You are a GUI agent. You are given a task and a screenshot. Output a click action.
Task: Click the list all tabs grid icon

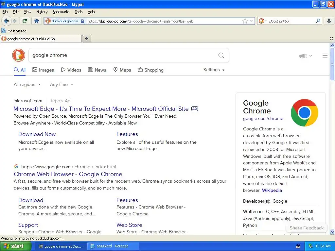[x=332, y=39]
